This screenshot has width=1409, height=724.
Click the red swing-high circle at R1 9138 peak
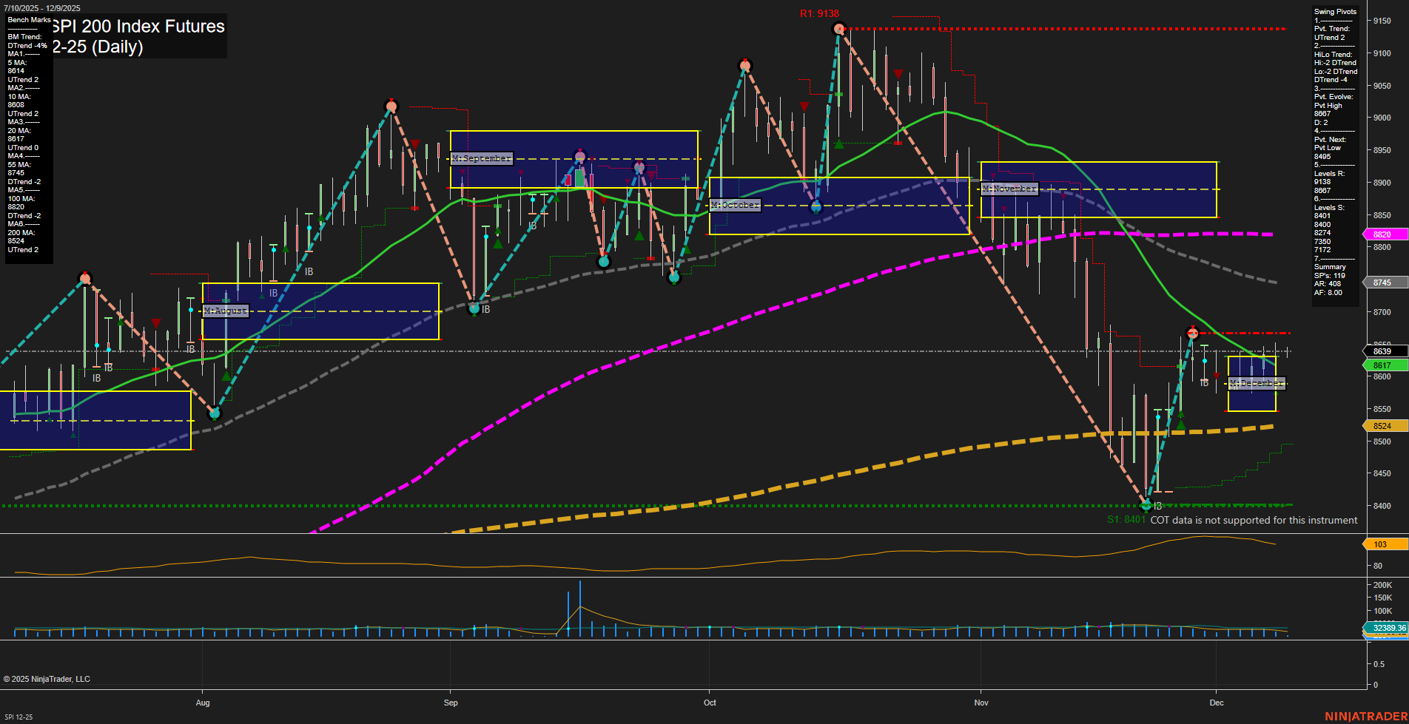pos(838,29)
